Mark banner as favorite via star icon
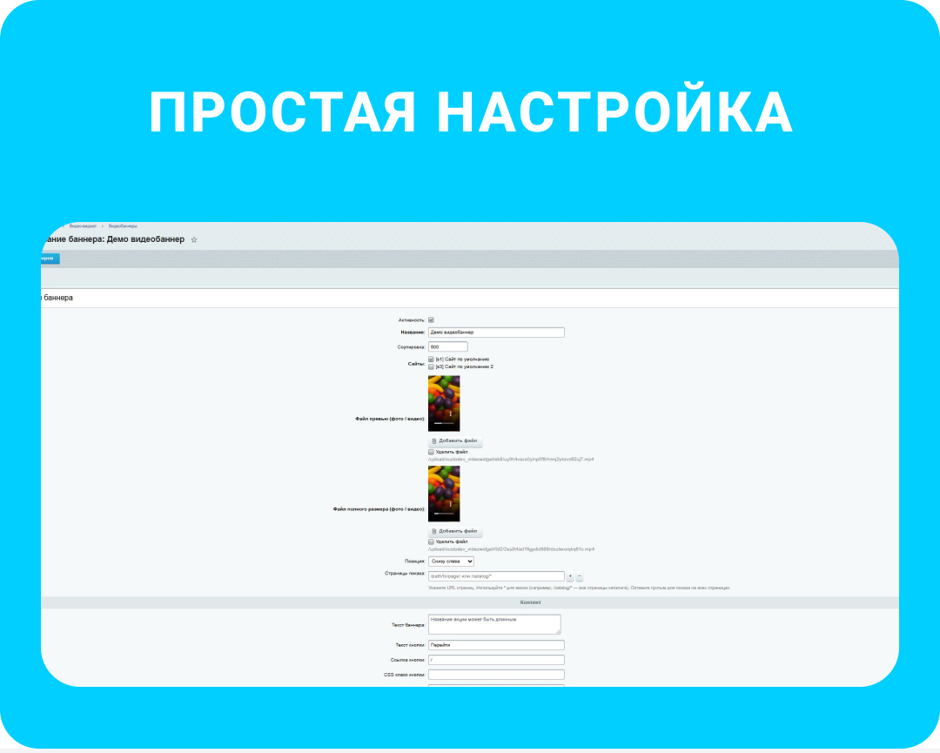Screen dimensions: 940x753 tap(194, 239)
